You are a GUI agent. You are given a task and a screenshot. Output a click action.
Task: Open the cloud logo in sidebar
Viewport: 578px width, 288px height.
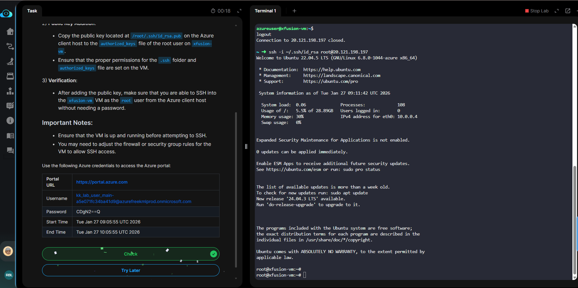[x=6, y=14]
